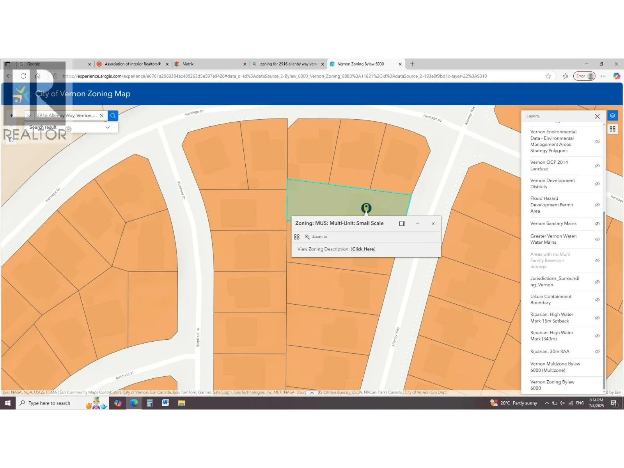Open the legend grid icon below Layers
This screenshot has height=468, width=624.
(612, 129)
